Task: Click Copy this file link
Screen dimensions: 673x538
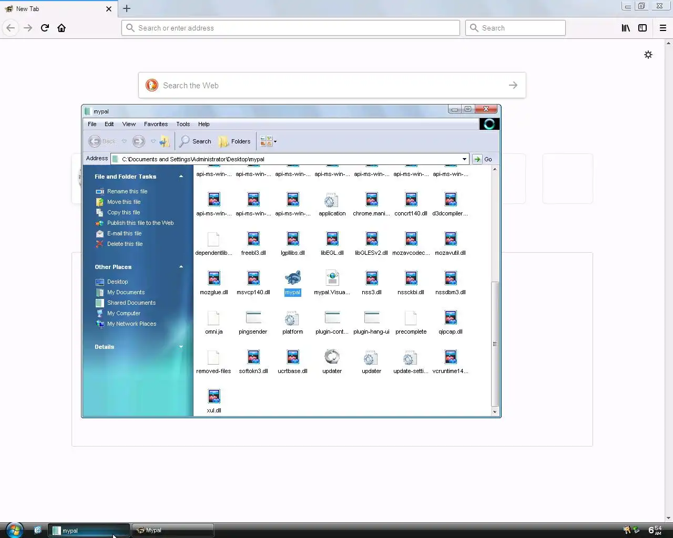Action: pyautogui.click(x=124, y=212)
